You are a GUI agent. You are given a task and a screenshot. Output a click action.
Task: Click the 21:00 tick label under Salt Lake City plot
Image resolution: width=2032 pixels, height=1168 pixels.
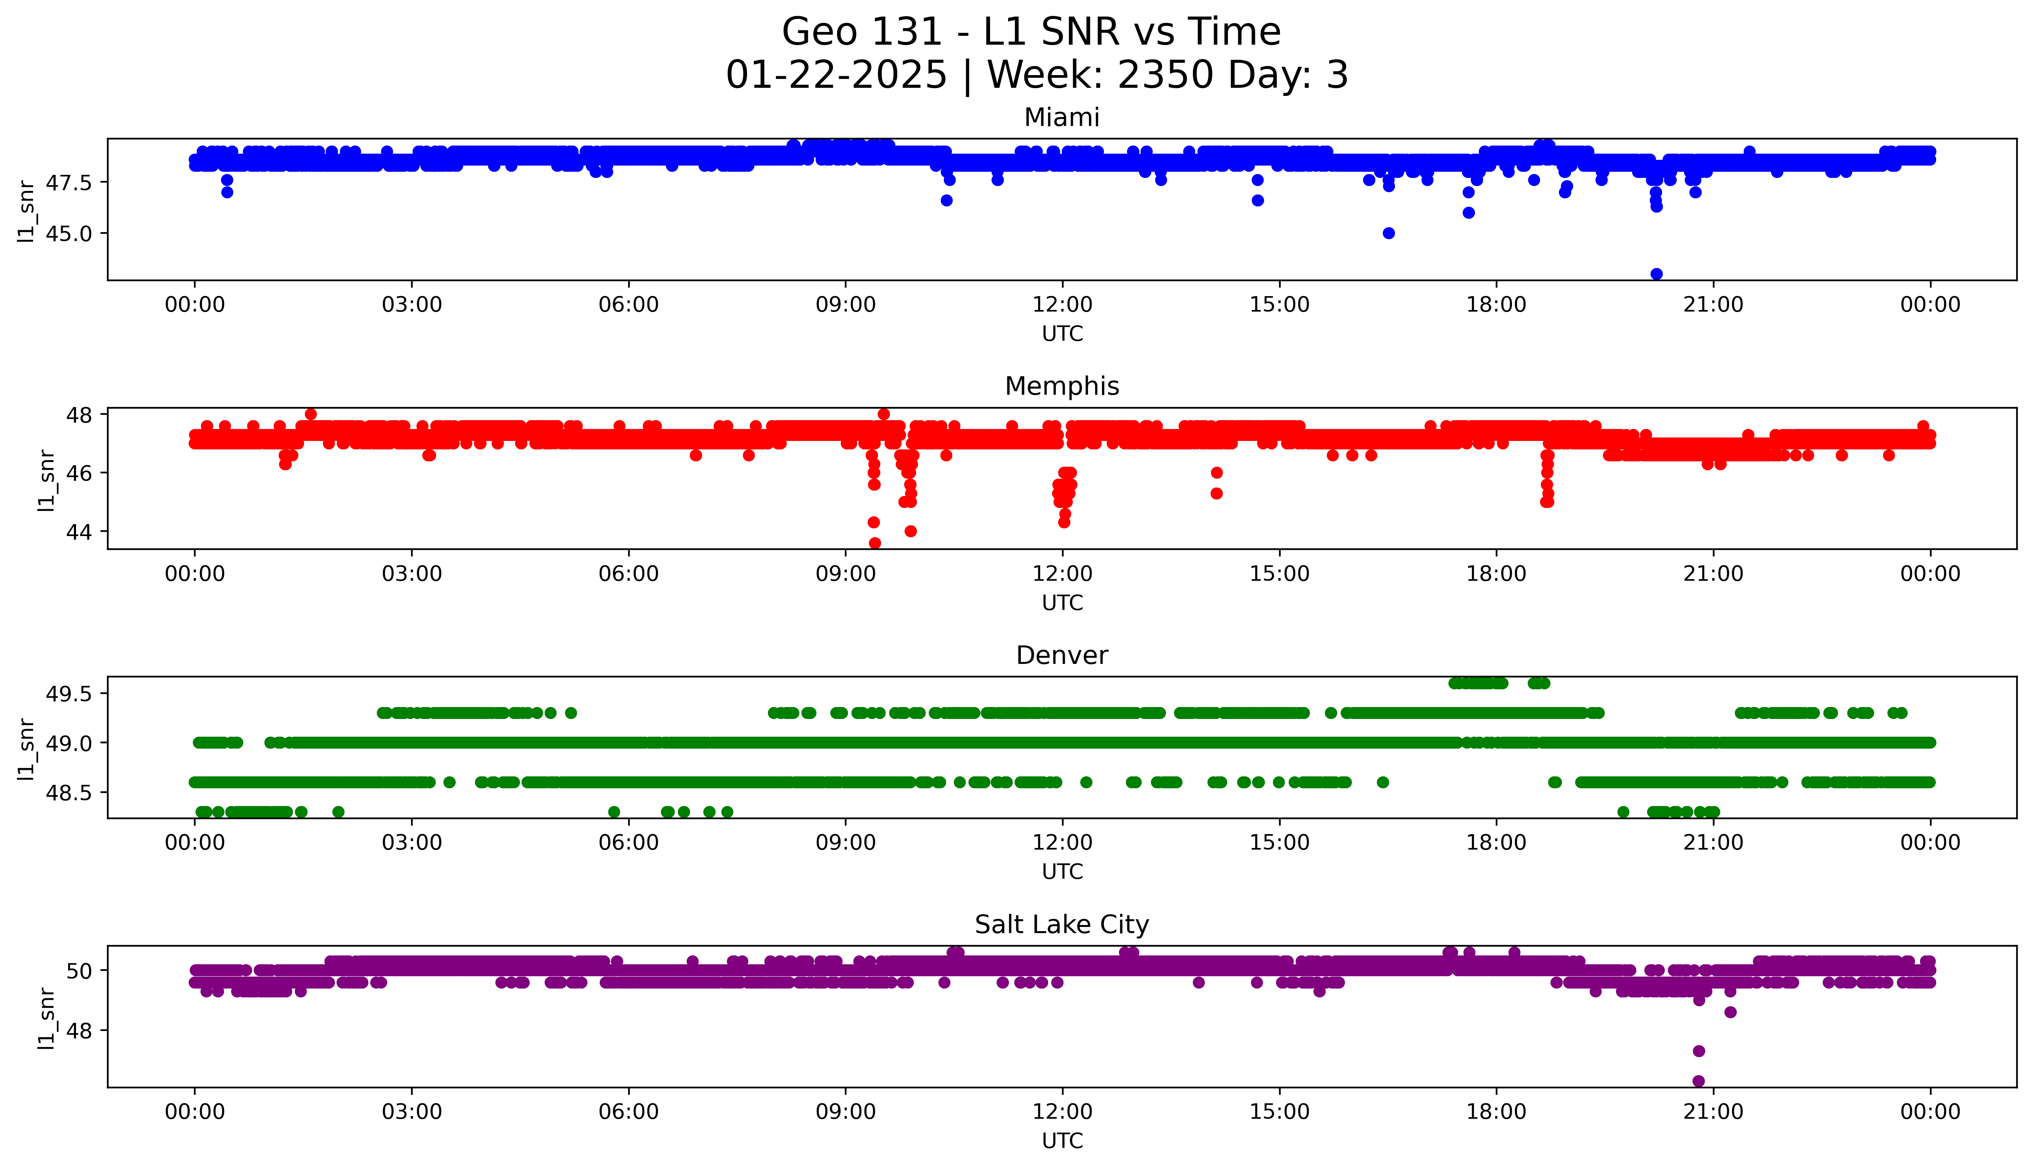1713,1112
